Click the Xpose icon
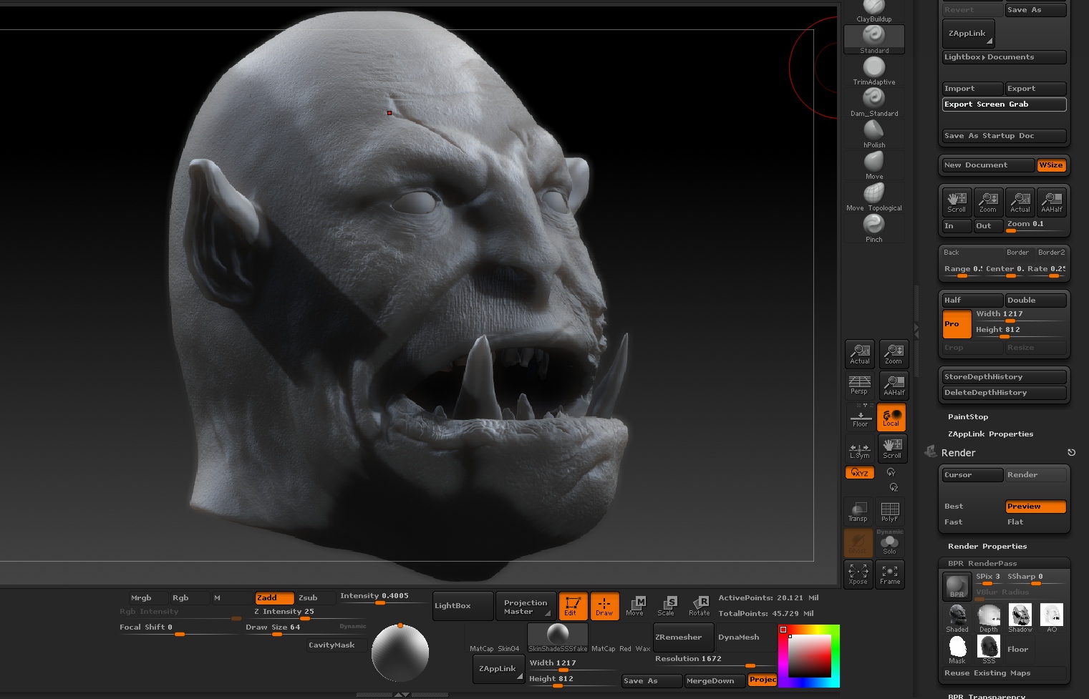Screen dimensions: 1089x699 pyautogui.click(x=858, y=575)
